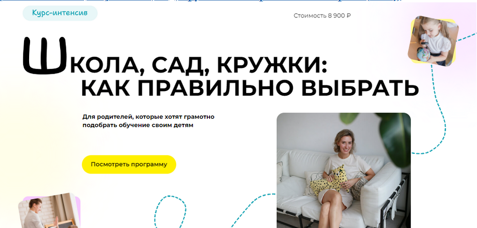This screenshot has width=477, height=228.
Task: Click the "Стоимость 8 900 ₽" price text
Action: pos(322,15)
